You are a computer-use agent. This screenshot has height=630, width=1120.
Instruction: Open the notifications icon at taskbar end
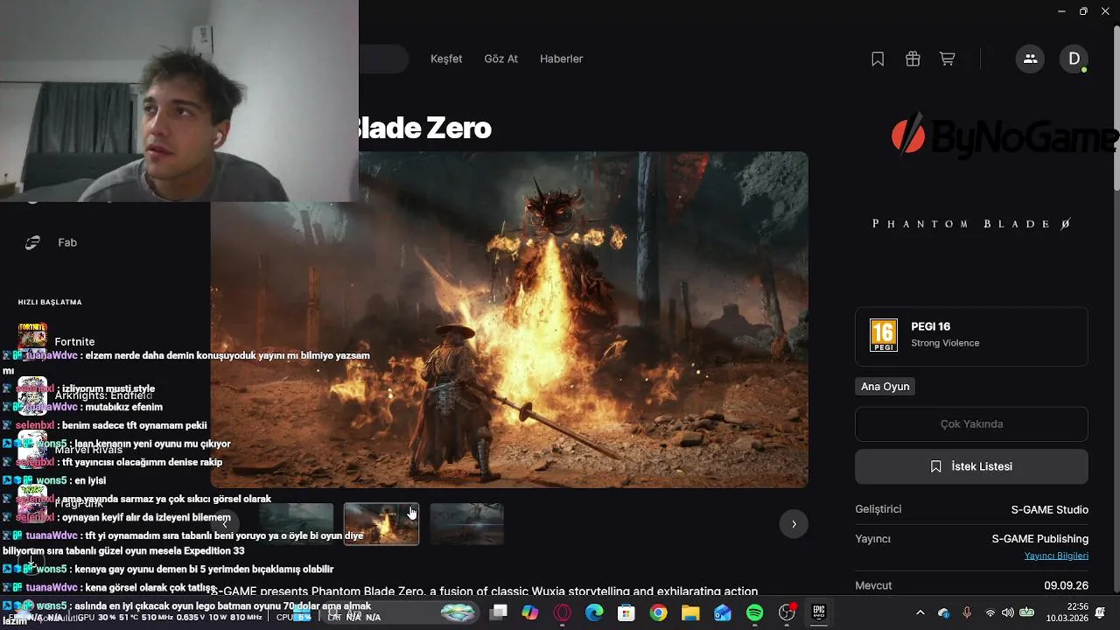pyautogui.click(x=1100, y=612)
